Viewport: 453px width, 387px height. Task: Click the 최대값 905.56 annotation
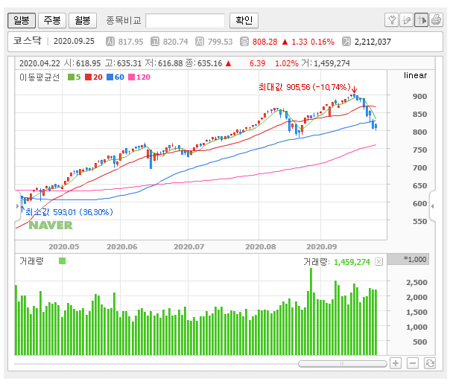pos(304,87)
